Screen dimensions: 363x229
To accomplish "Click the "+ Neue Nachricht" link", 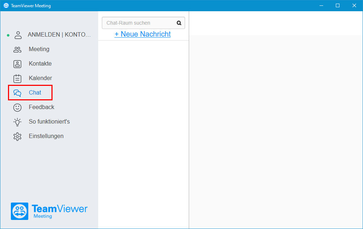I will 143,34.
